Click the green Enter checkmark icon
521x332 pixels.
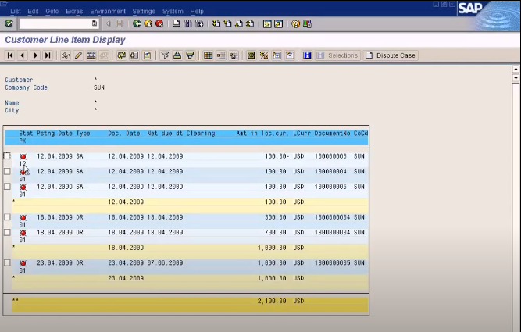tap(9, 23)
